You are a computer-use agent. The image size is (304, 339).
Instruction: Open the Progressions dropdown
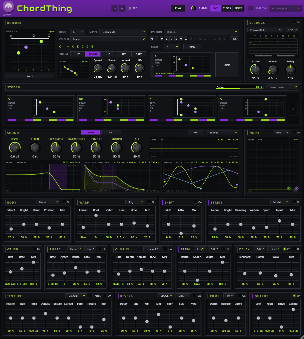[x=283, y=87]
